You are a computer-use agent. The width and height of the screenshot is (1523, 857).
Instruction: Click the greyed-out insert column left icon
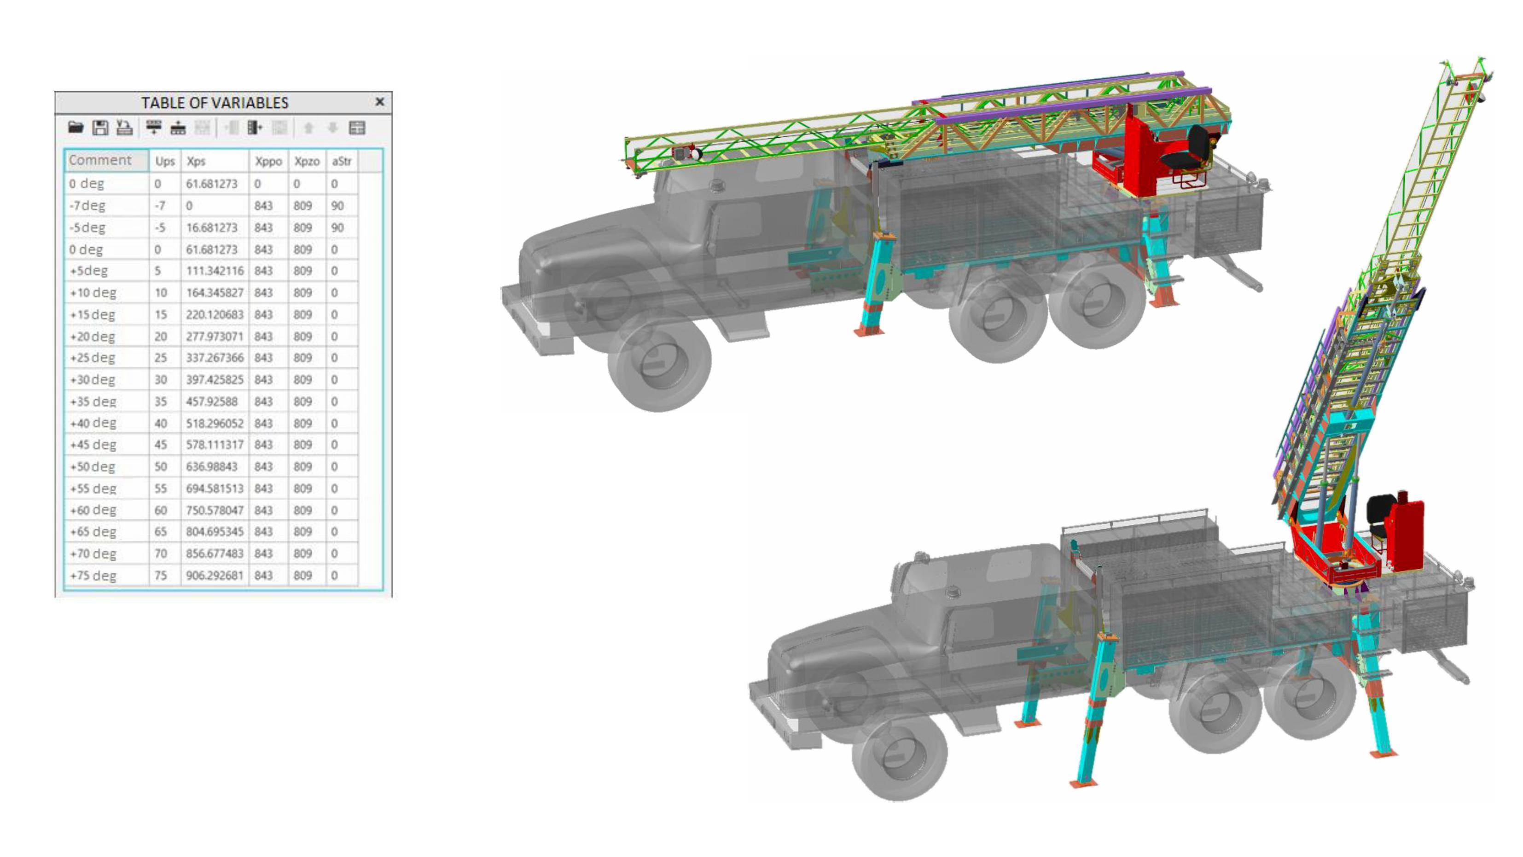coord(231,127)
